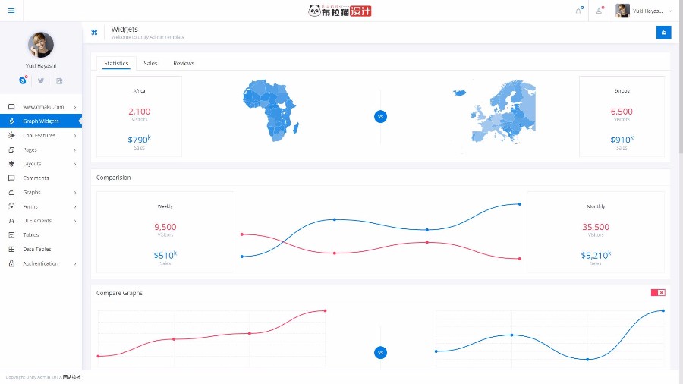Click the Forms icon in sidebar

[11, 206]
